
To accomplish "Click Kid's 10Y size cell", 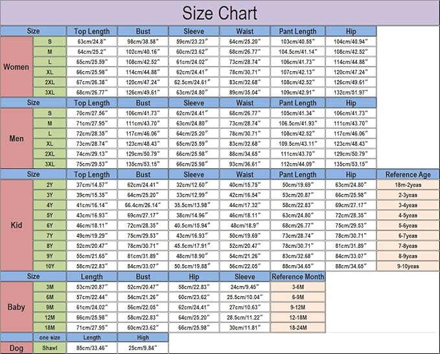I will click(50, 266).
